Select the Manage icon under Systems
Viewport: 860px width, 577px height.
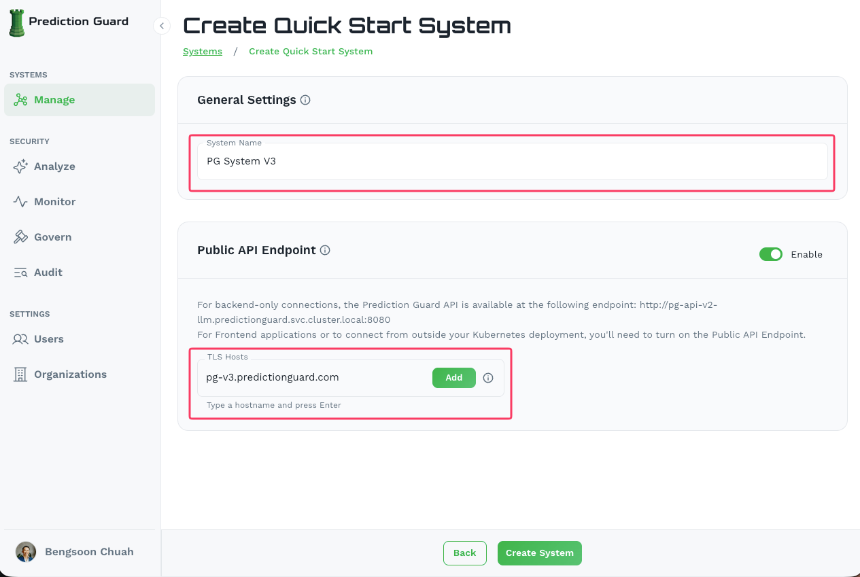(x=19, y=99)
